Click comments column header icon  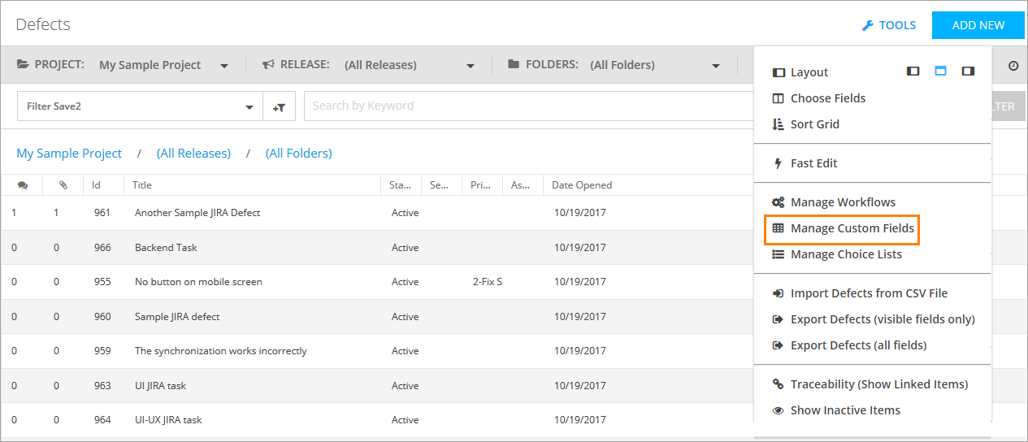click(22, 185)
